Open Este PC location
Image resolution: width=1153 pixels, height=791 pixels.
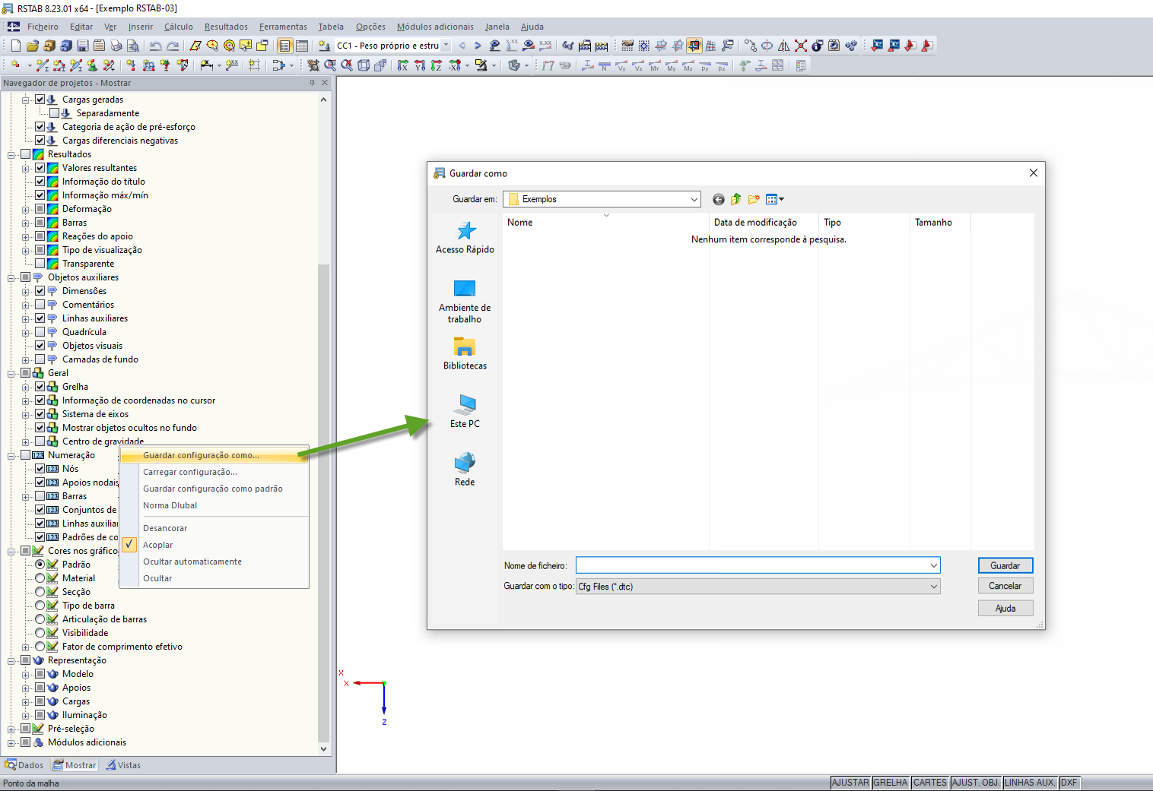tap(465, 412)
